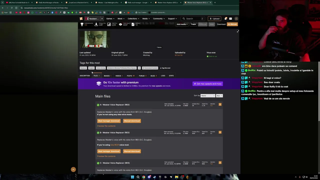The height and width of the screenshot is (180, 320).
Task: Switch to the Logs tab
Action: coord(163,76)
